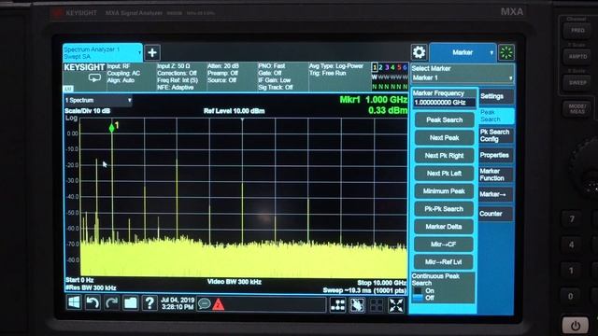Select trace 5 number
Viewport: 598px width, 336px height.
(399, 67)
